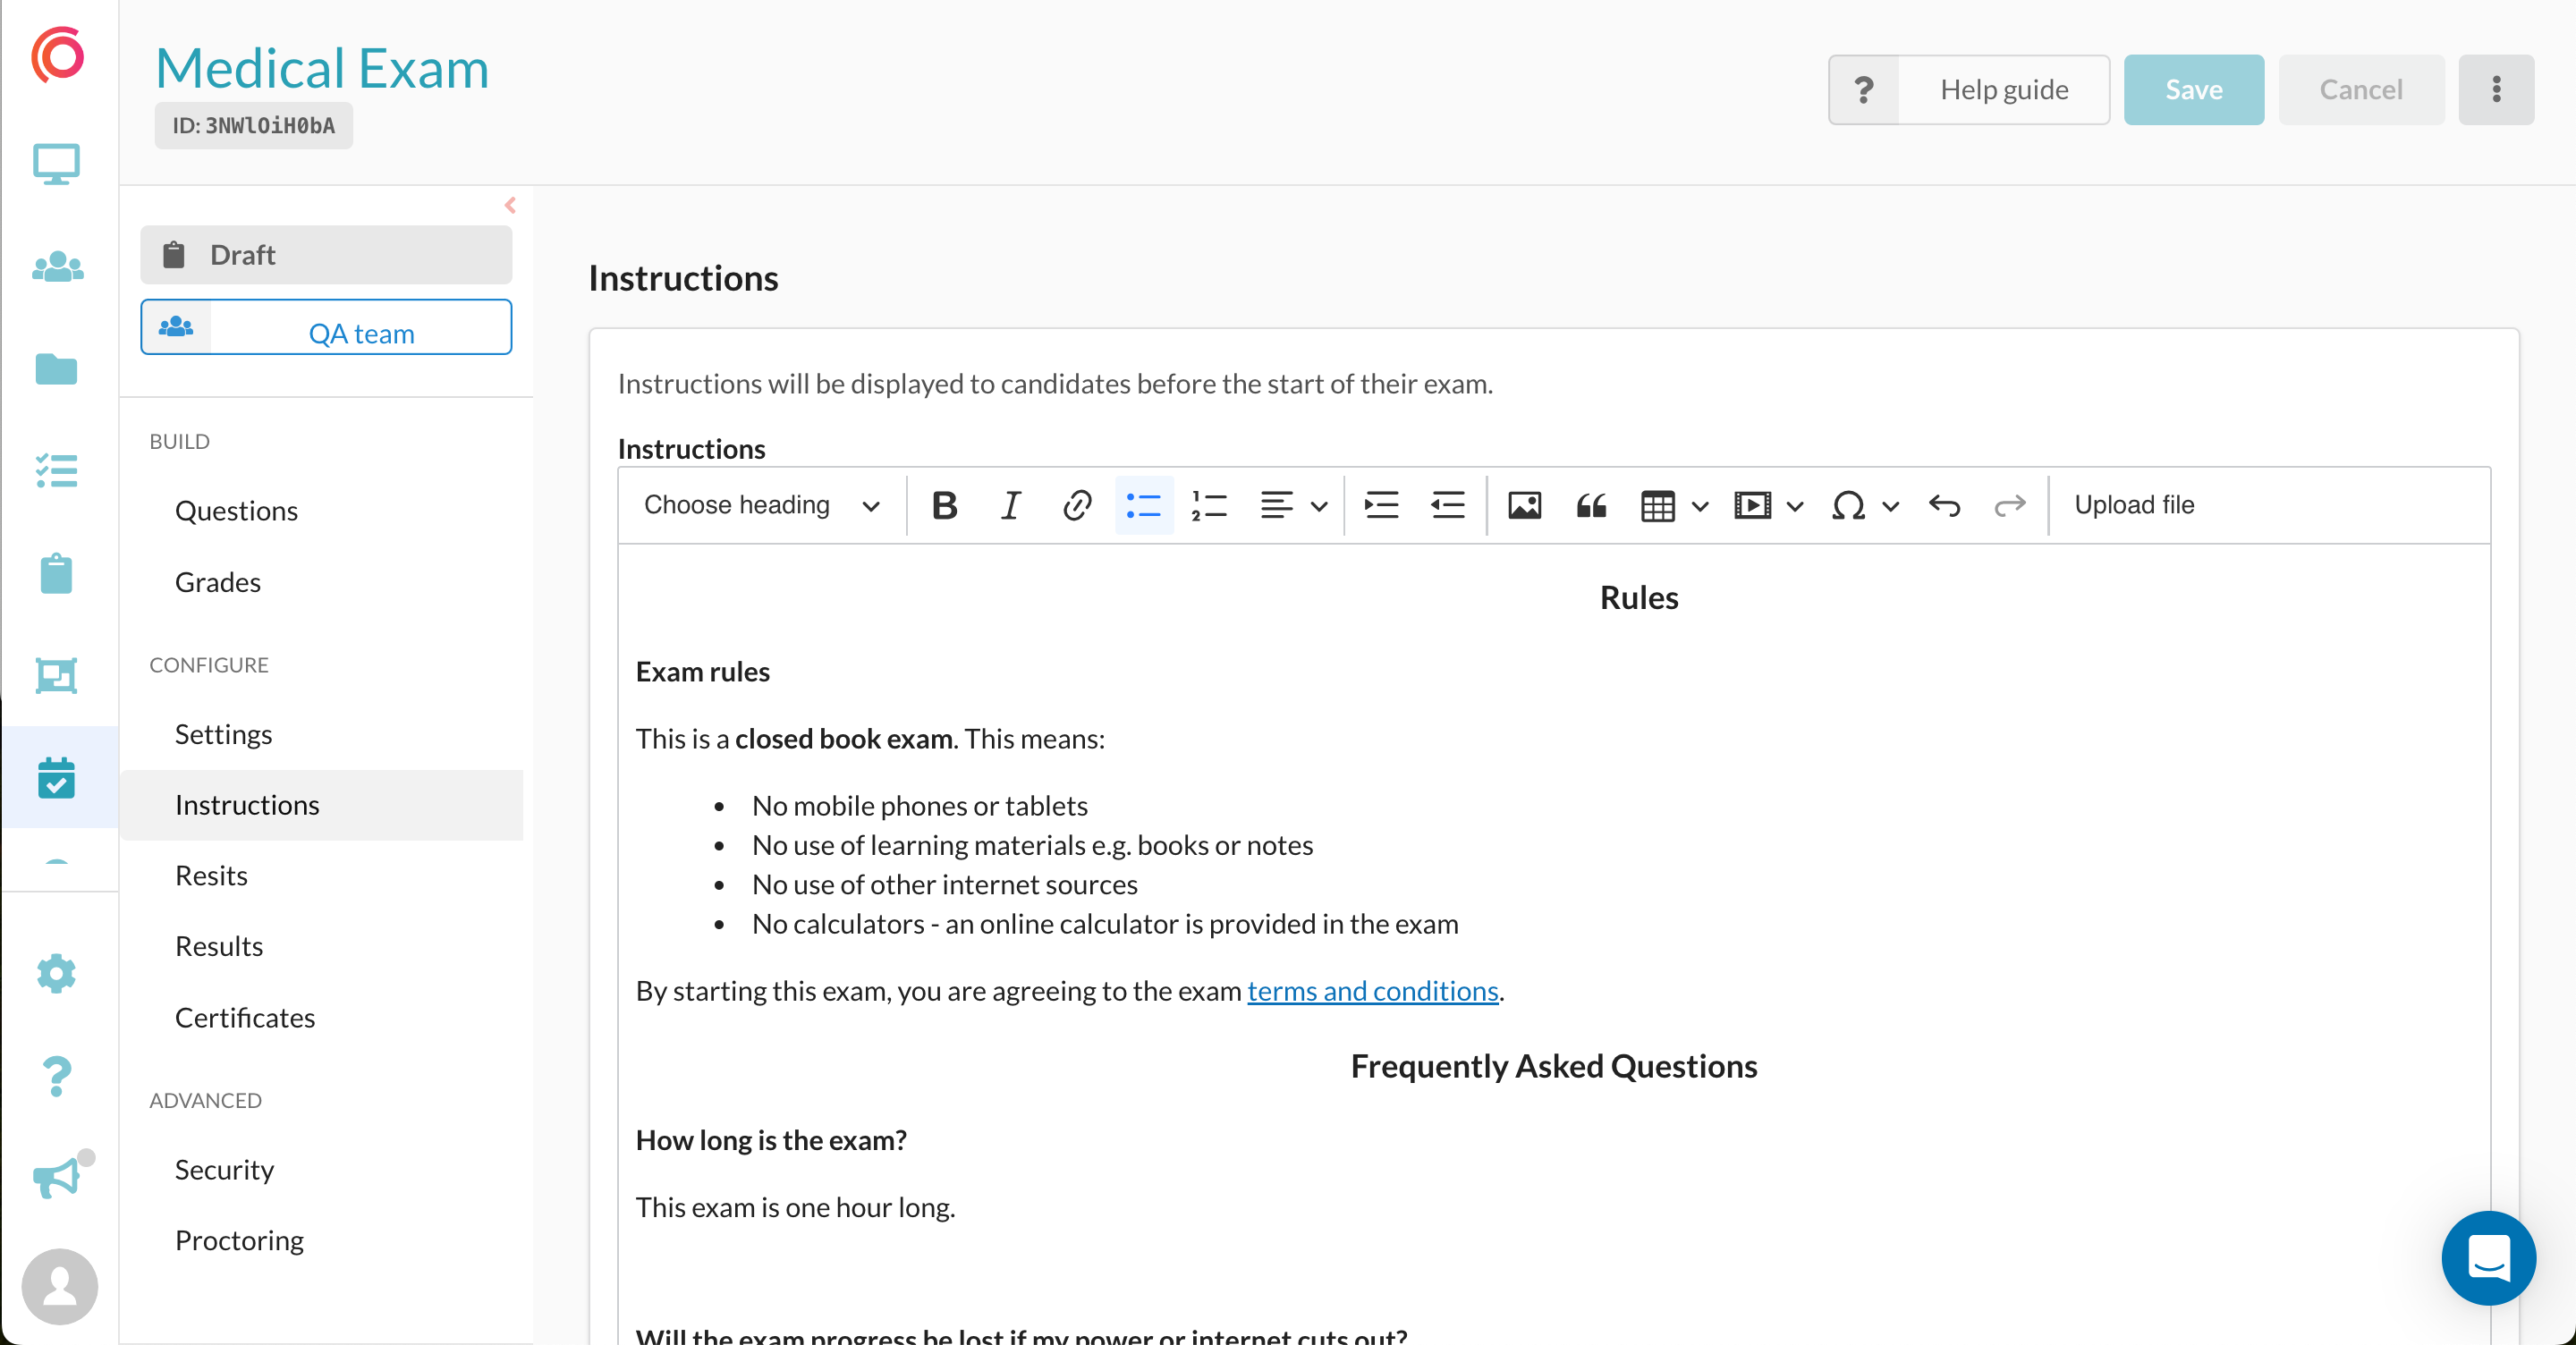Switch to the Questions section
The image size is (2576, 1345).
237,510
